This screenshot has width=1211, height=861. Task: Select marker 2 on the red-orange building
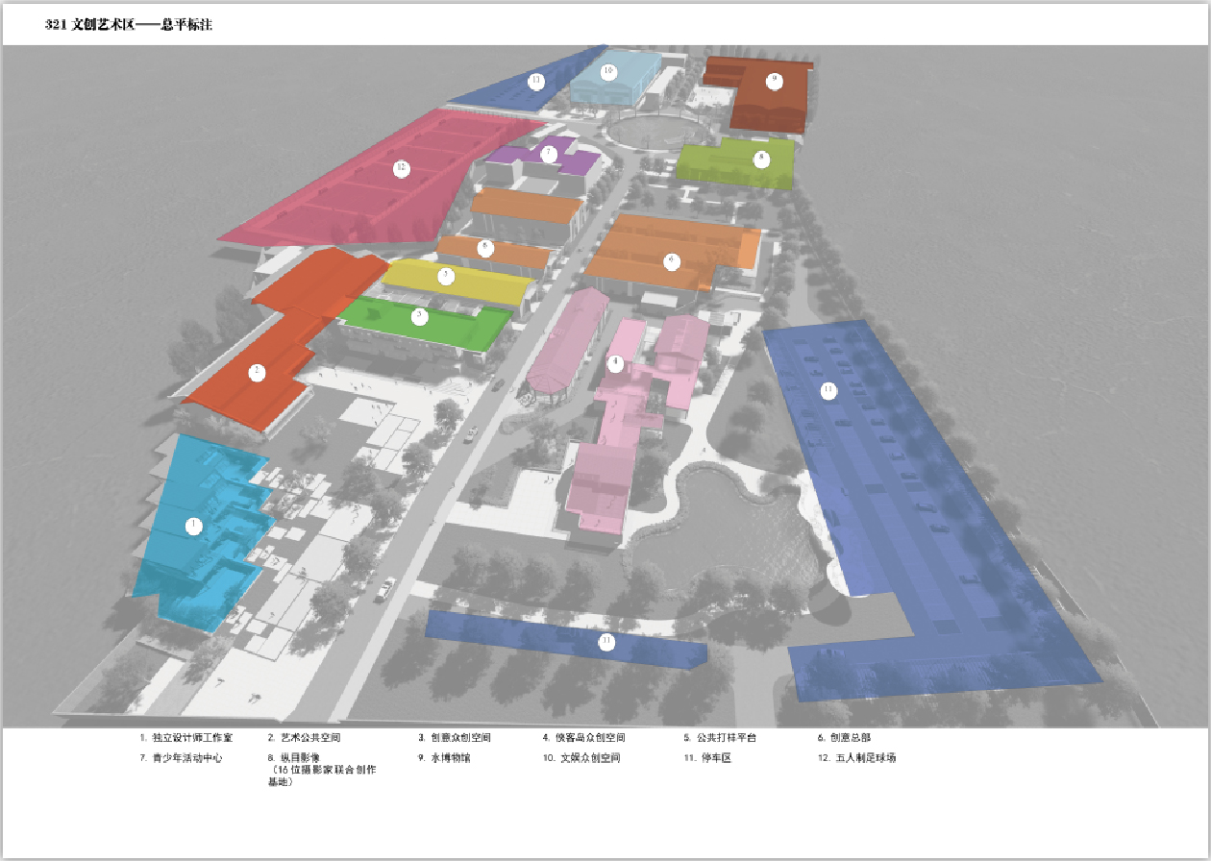[257, 372]
